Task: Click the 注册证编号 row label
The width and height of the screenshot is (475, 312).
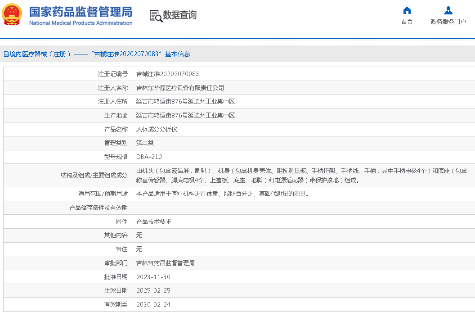Action: (113, 74)
